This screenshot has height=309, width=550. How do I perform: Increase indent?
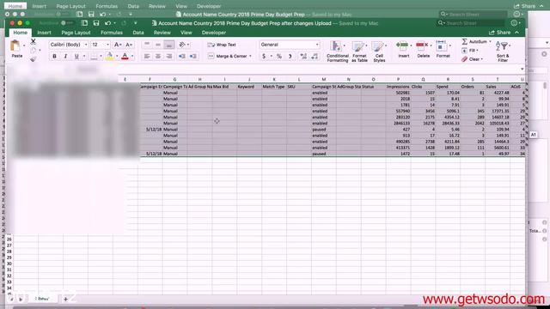pyautogui.click(x=192, y=57)
